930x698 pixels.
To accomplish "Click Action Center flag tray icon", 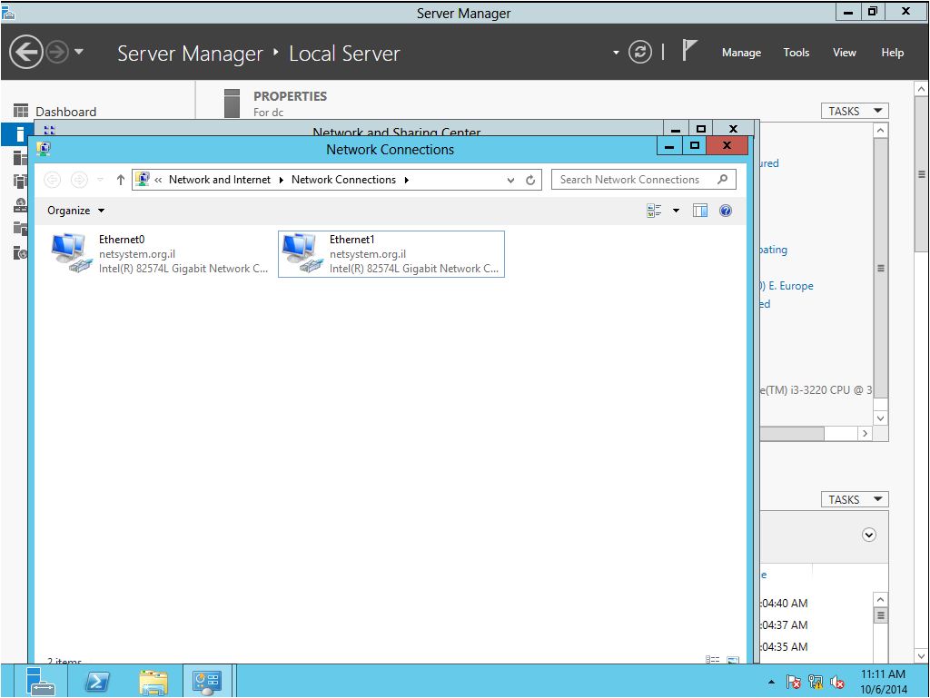I will pos(793,683).
